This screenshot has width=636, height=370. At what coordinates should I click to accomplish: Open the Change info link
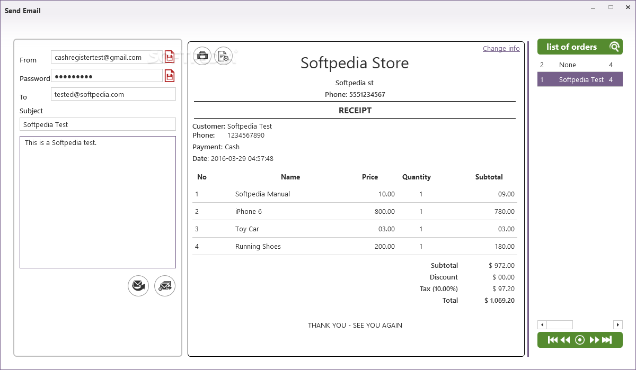tap(501, 48)
